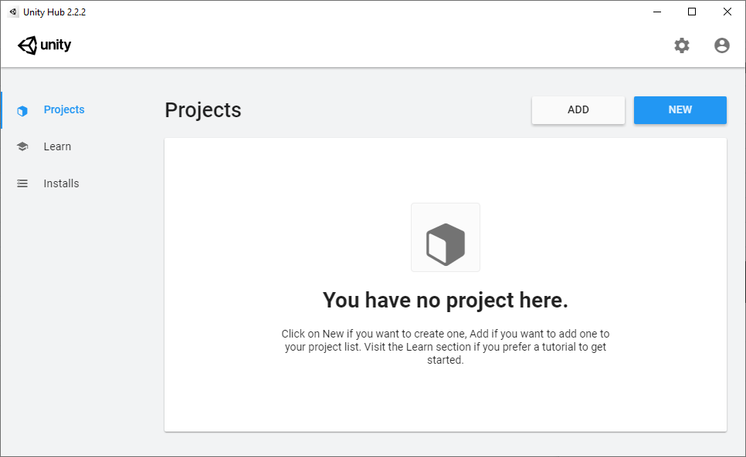746x457 pixels.
Task: Click the ADD button
Action: click(x=578, y=110)
